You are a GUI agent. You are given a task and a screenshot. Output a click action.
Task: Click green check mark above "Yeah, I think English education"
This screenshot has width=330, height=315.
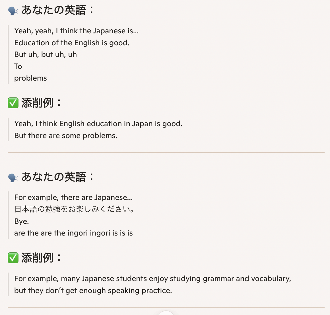pyautogui.click(x=13, y=103)
